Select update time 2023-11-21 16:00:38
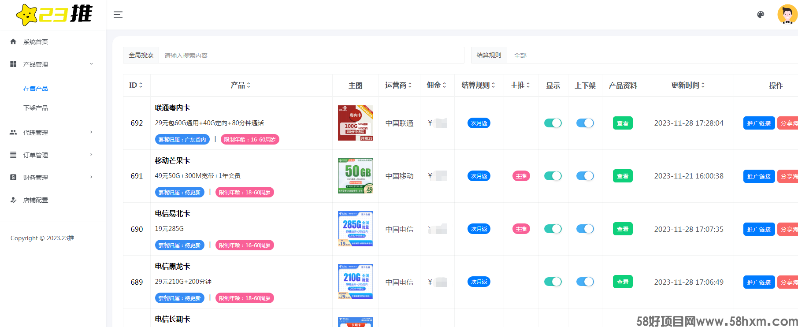Image resolution: width=798 pixels, height=327 pixels. click(x=689, y=176)
